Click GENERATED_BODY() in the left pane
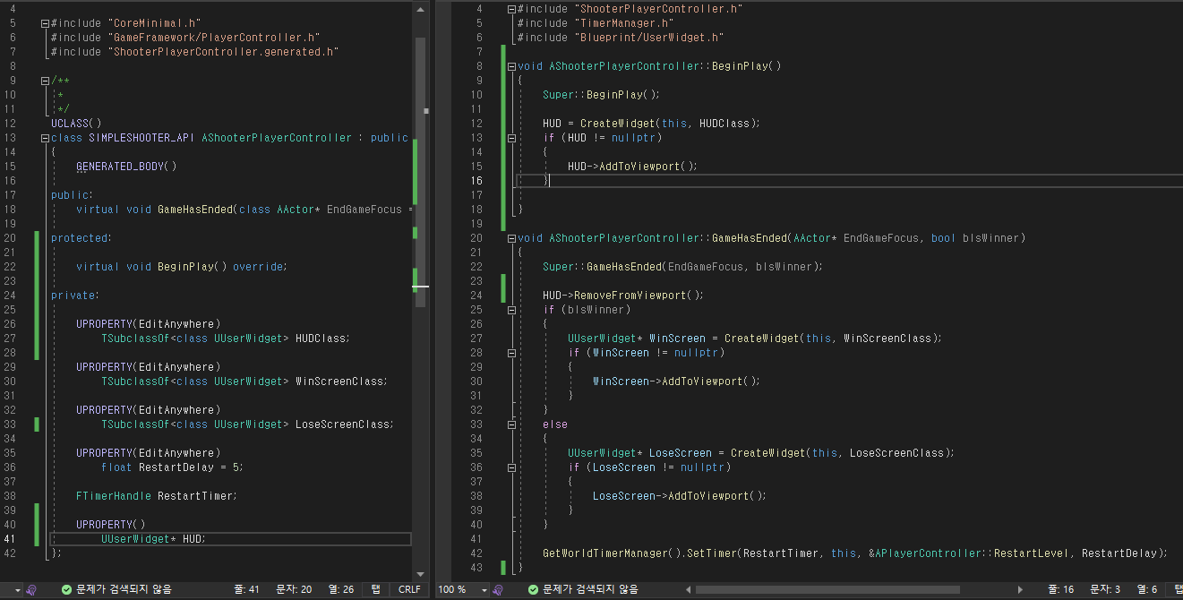The height and width of the screenshot is (600, 1183). [x=126, y=167]
